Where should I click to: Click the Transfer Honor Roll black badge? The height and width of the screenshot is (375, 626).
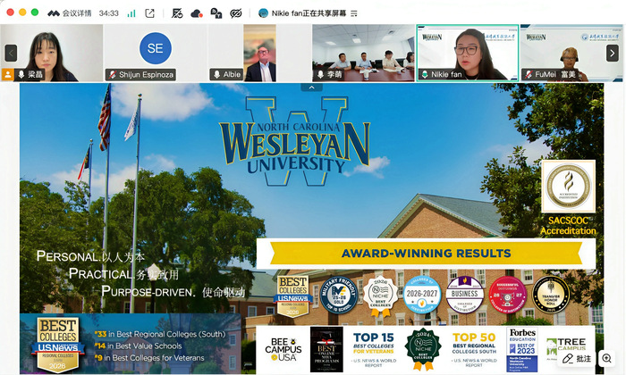(x=551, y=295)
